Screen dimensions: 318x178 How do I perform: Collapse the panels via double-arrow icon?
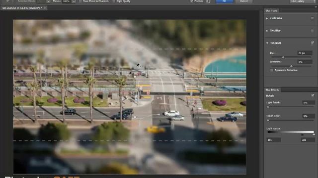tap(316, 7)
